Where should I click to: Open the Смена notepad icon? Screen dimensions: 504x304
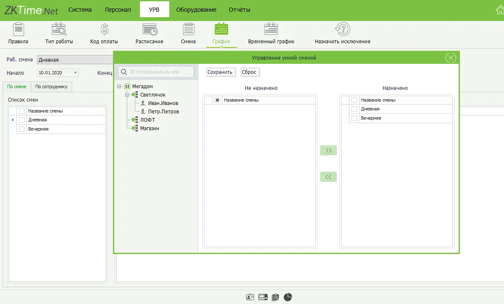189,29
